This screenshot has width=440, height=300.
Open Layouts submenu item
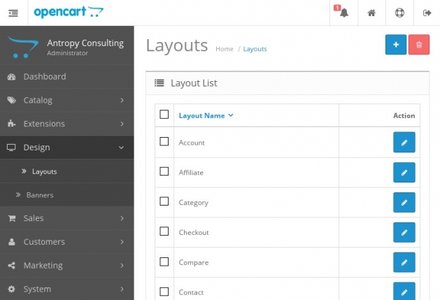tap(66, 171)
